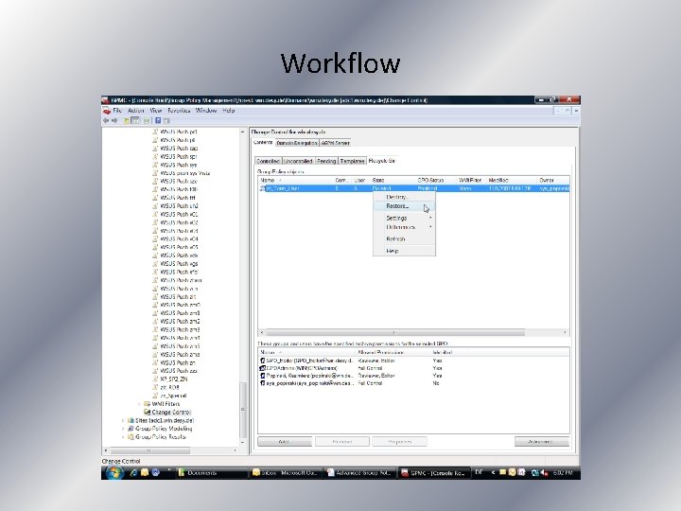Click the Sites node icon

pos(131,420)
